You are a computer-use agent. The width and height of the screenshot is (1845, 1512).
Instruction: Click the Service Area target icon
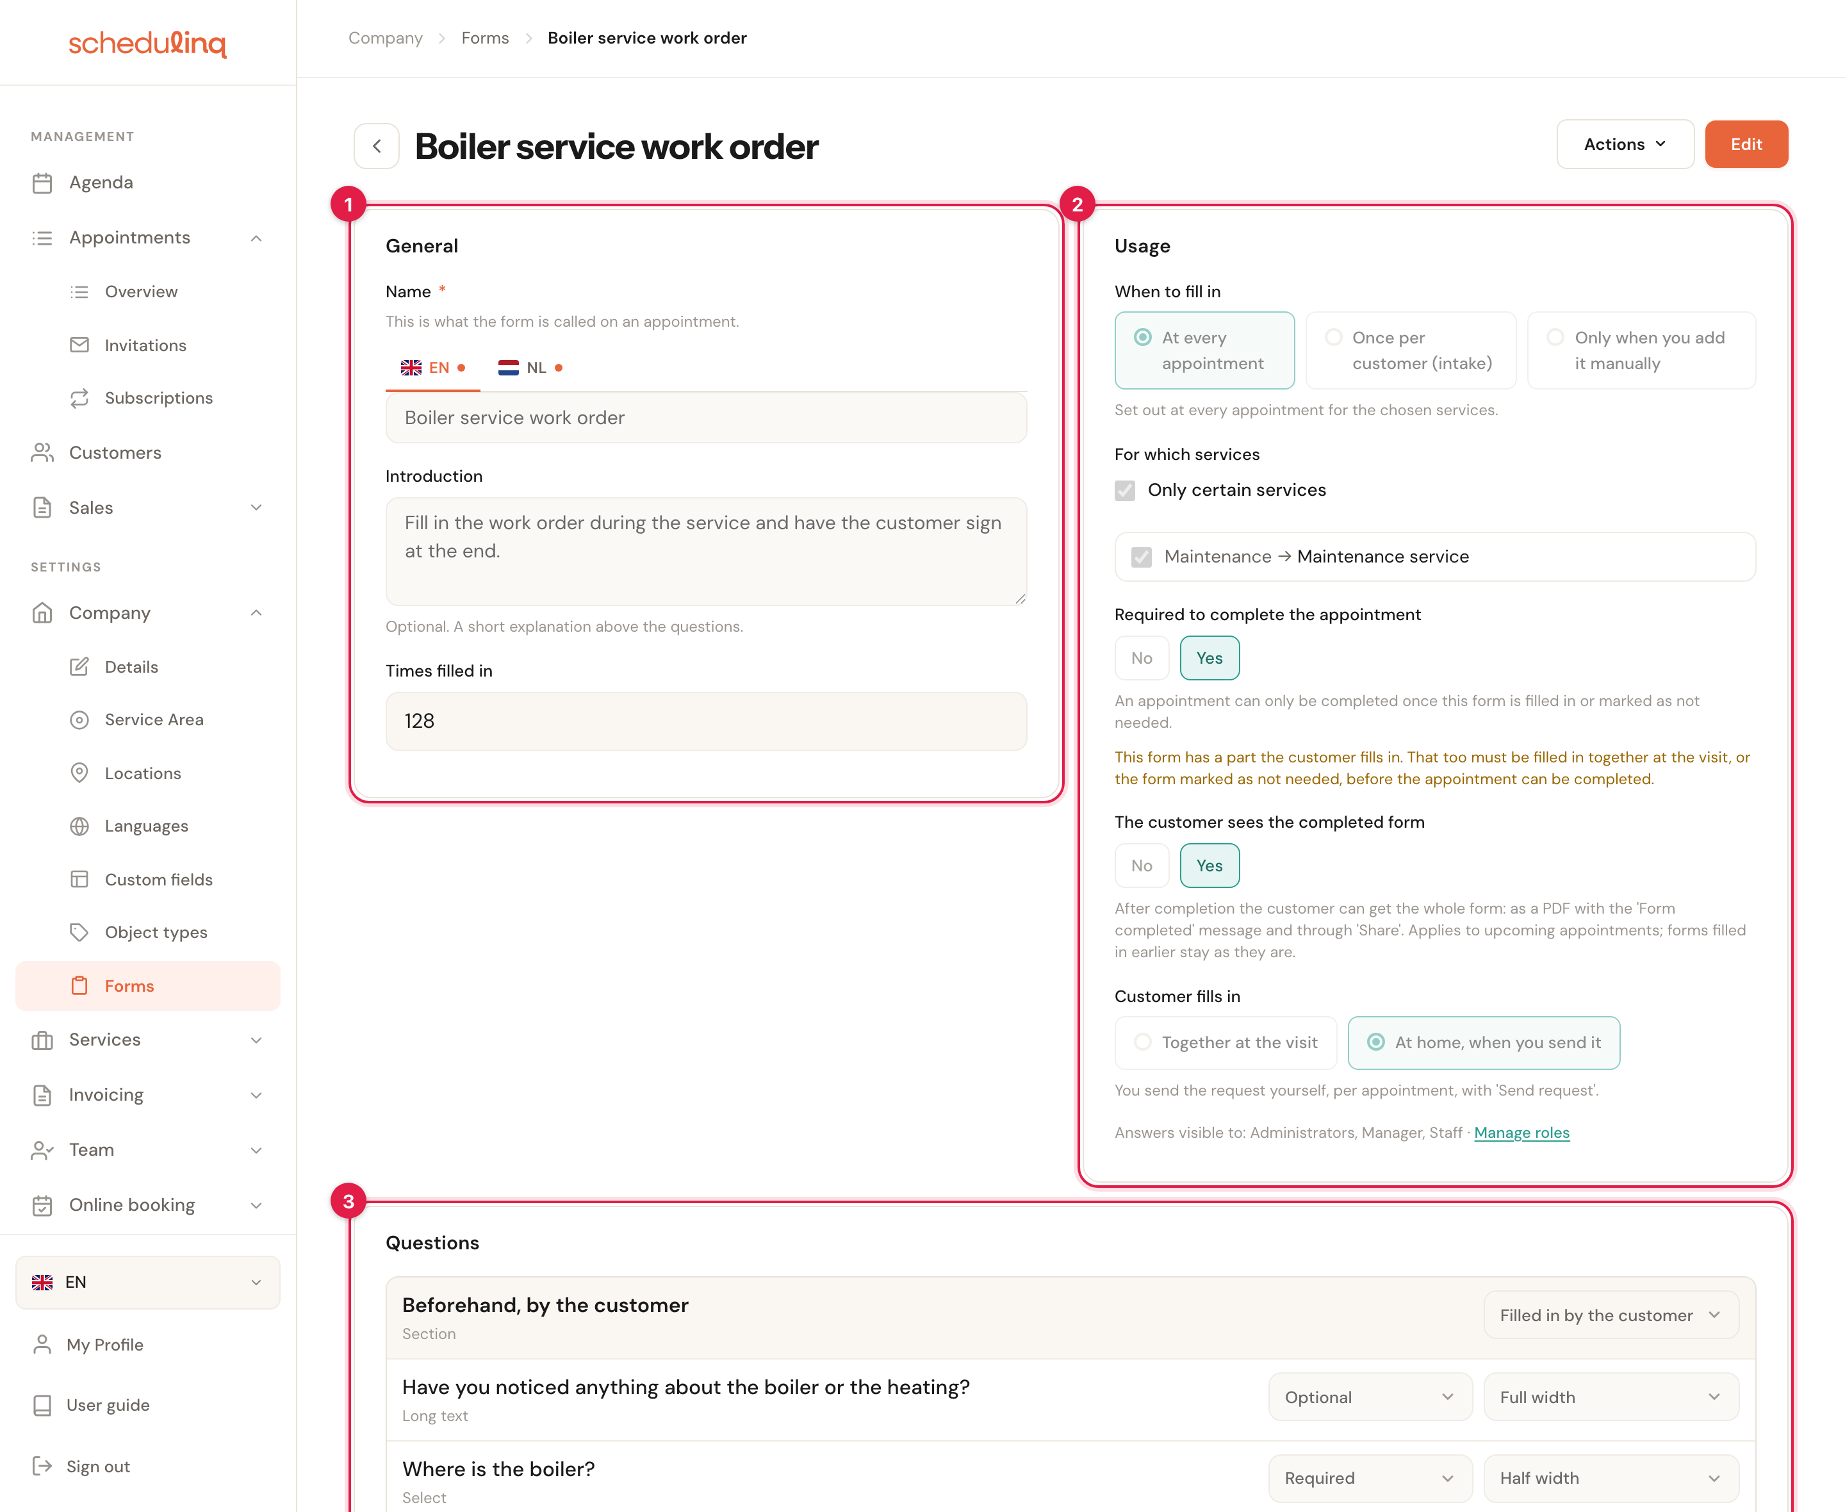pyautogui.click(x=79, y=720)
